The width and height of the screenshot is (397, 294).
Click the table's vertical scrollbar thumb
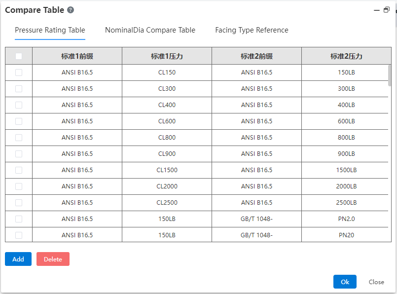pos(390,75)
